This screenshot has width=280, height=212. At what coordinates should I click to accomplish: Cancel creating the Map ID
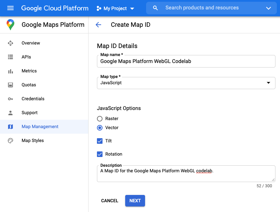109,201
